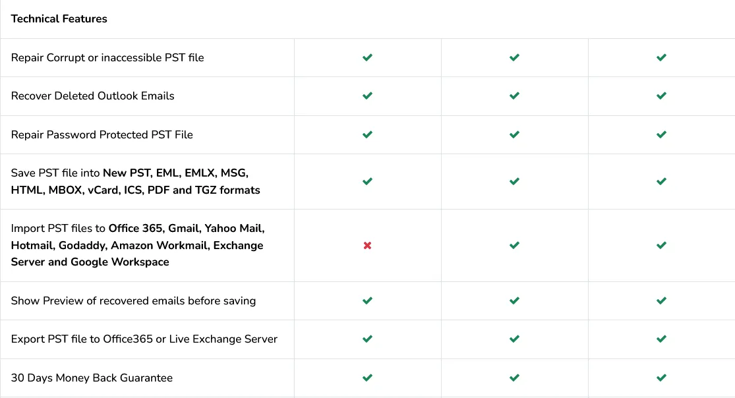
Task: Click the Repair Password Protected PST File label
Action: 102,134
